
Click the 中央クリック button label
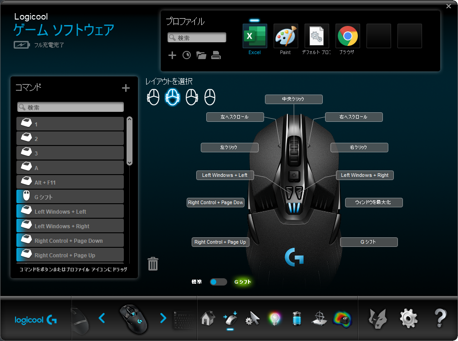pyautogui.click(x=294, y=99)
